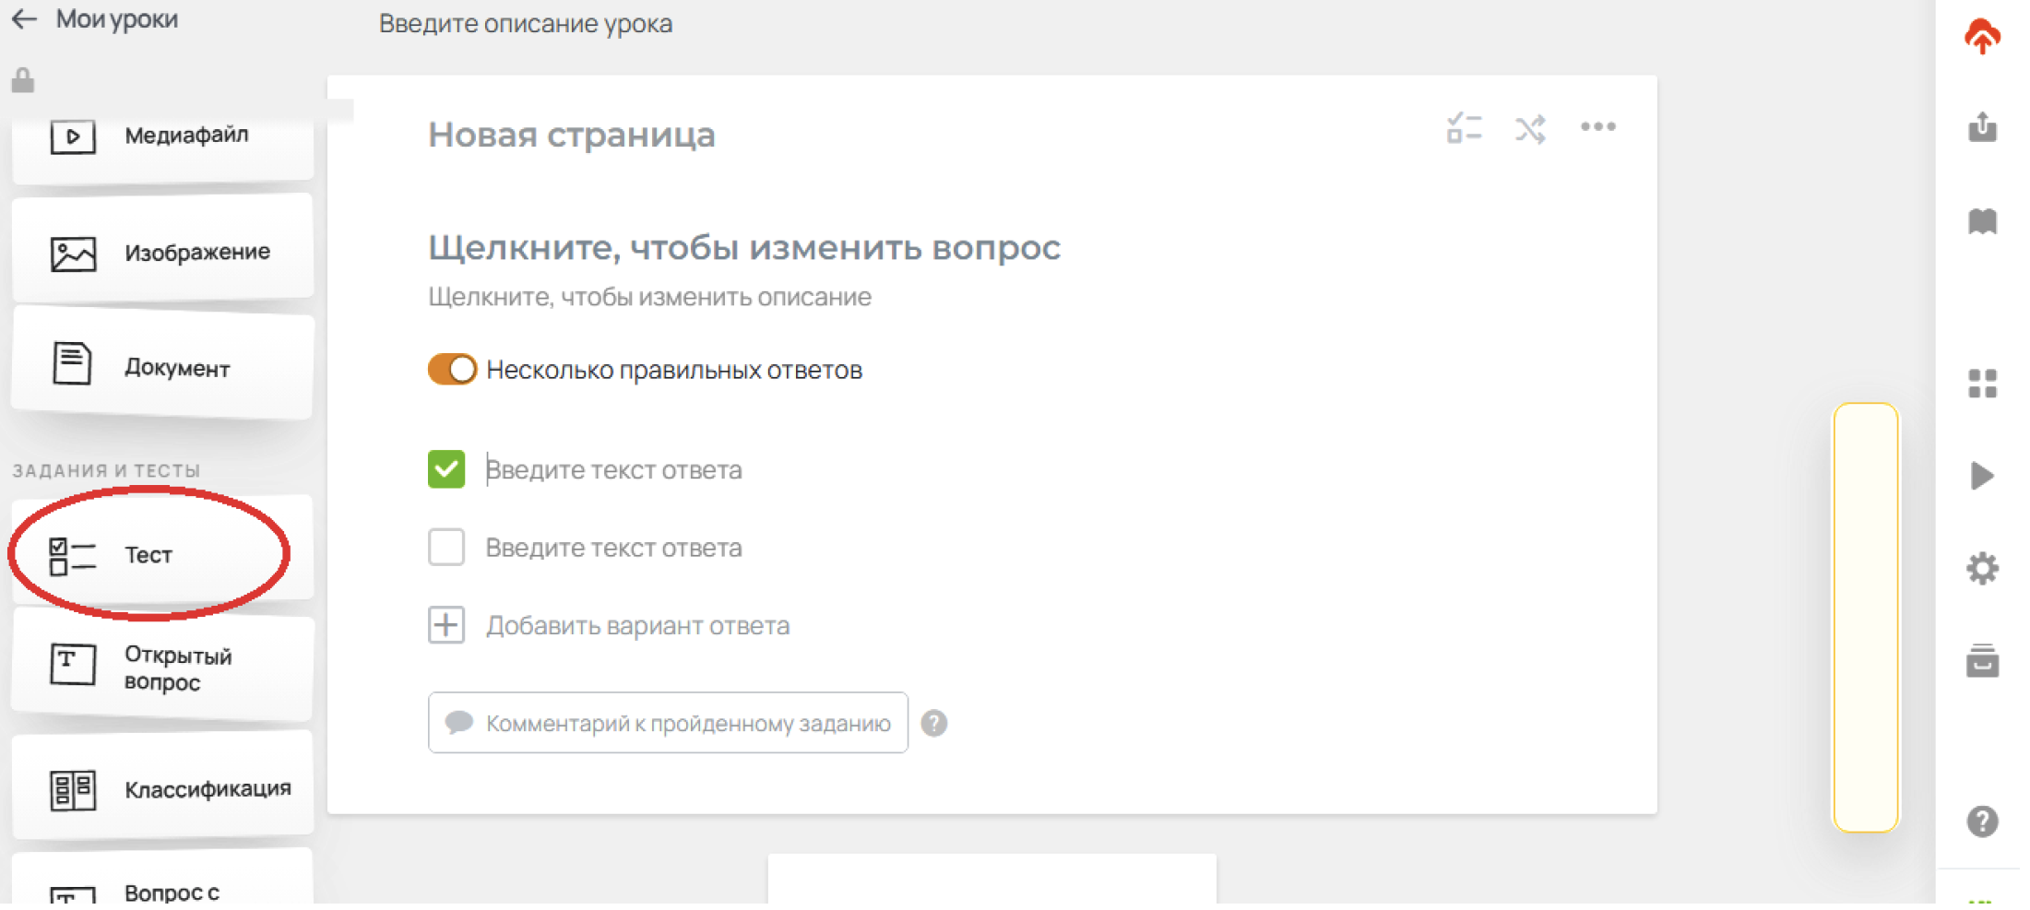Check the second answer checkbox
Image resolution: width=2030 pixels, height=910 pixels.
coord(446,548)
